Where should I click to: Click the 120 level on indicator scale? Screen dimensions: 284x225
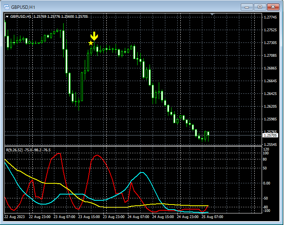coord(266,149)
